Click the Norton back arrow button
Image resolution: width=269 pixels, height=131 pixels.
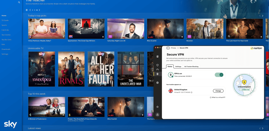168,48
